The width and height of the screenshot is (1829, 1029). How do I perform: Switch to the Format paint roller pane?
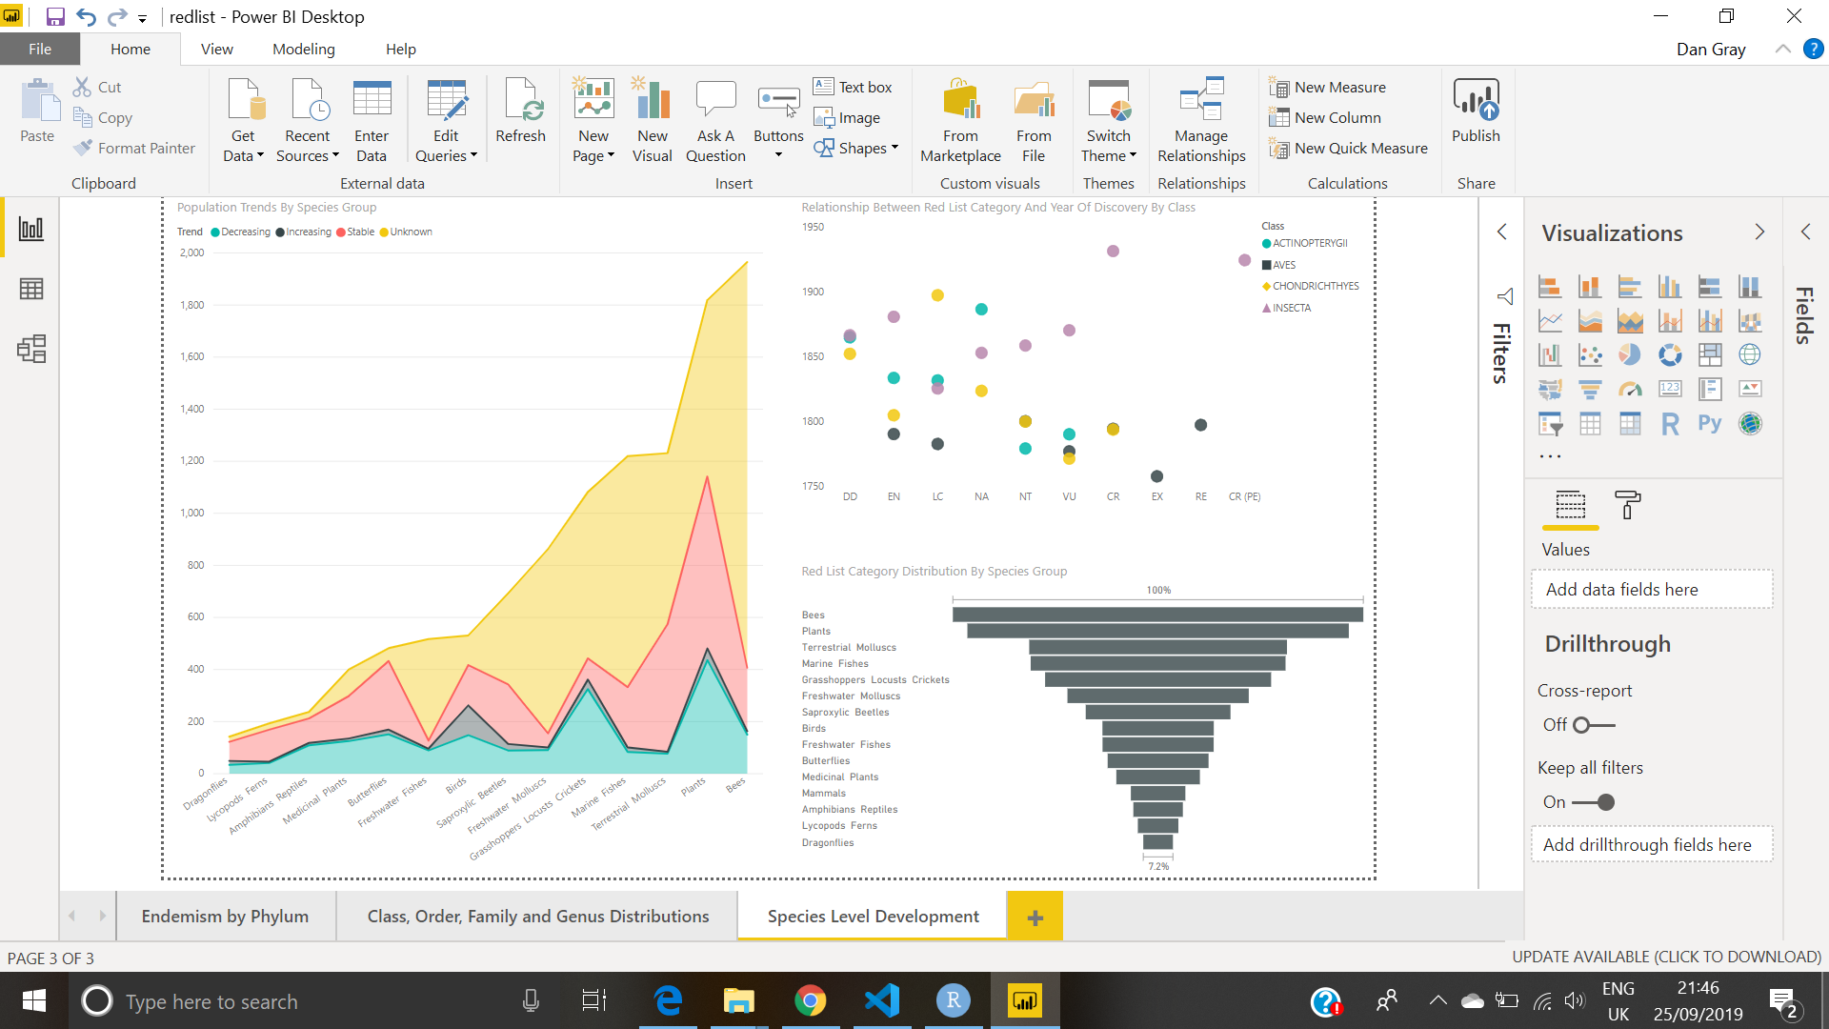(1627, 505)
